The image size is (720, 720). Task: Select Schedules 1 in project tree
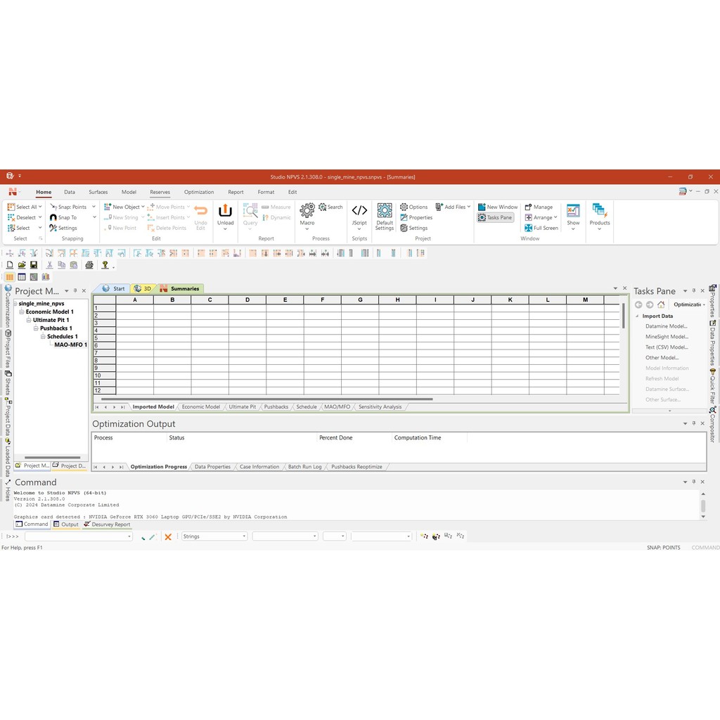(63, 337)
